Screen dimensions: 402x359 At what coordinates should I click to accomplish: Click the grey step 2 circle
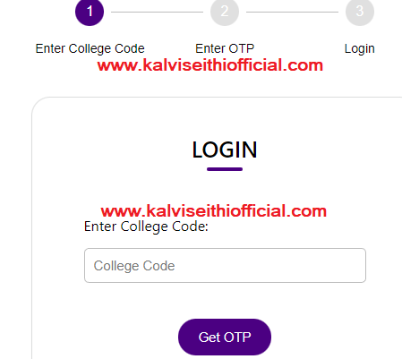point(225,12)
